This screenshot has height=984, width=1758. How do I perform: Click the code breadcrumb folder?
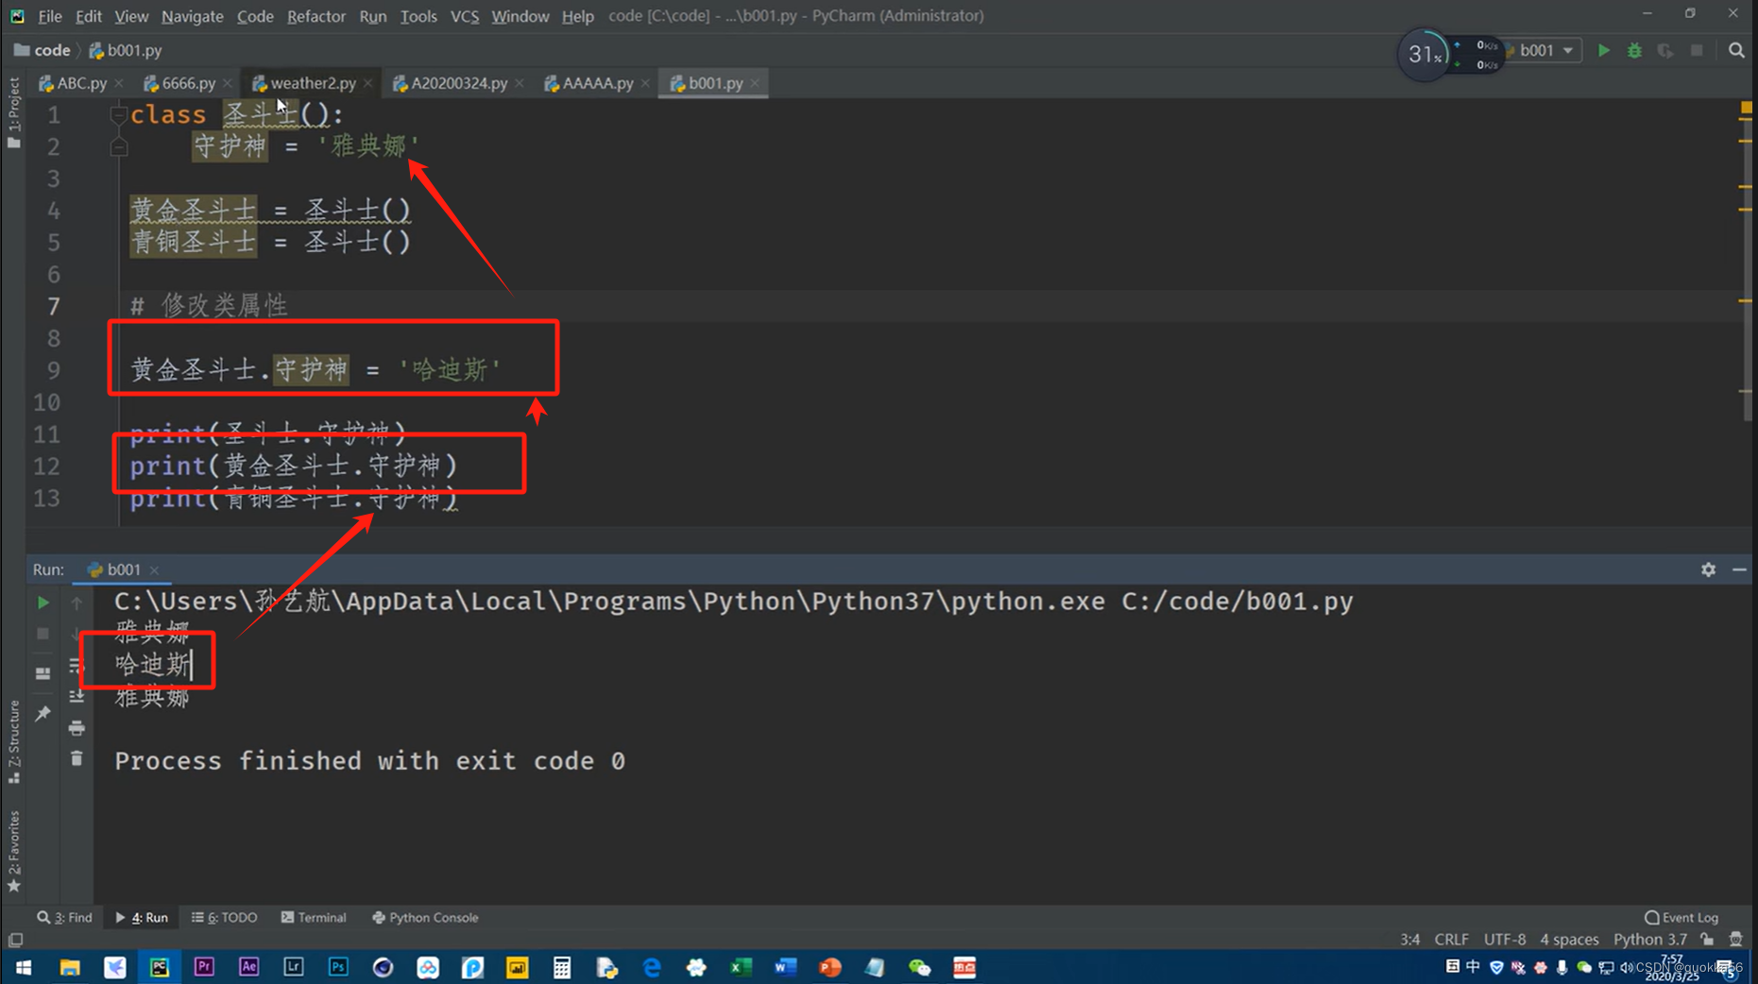43,50
